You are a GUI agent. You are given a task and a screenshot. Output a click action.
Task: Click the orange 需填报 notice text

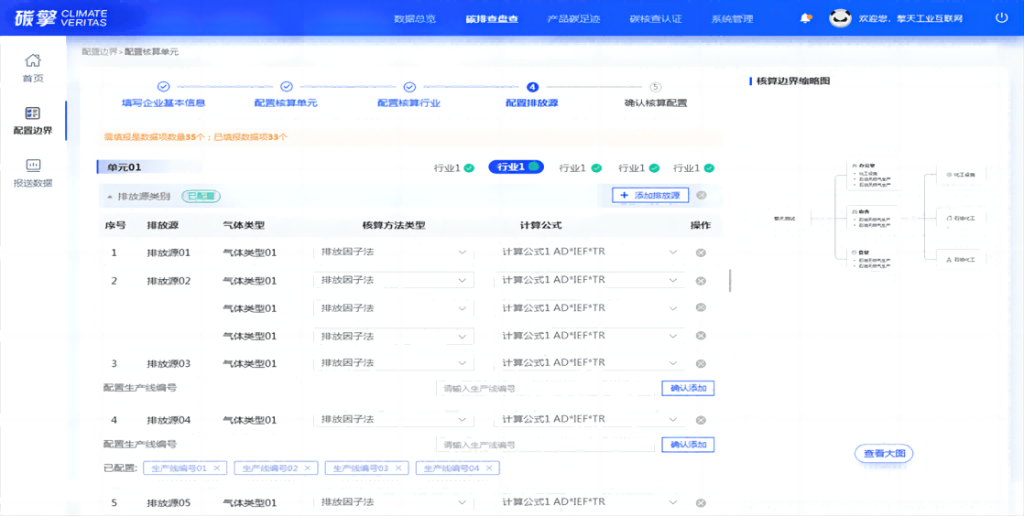tap(196, 137)
